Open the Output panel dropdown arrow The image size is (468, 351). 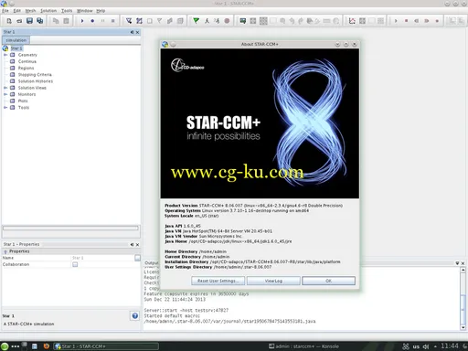pos(457,263)
